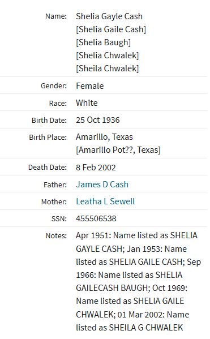Click the Notes field label
Viewport: 210px width, 339px height.
(x=56, y=235)
